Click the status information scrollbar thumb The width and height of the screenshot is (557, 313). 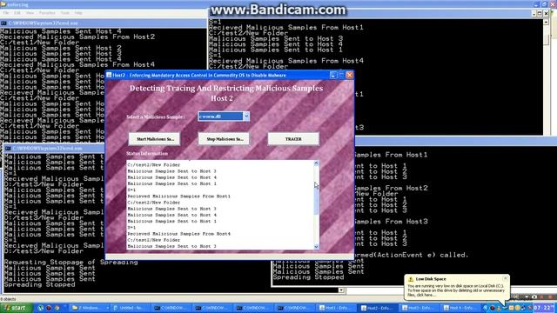316,199
